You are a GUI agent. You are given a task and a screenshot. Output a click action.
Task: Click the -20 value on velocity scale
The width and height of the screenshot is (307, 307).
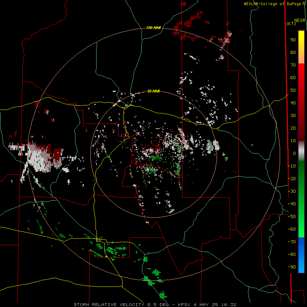292,179
